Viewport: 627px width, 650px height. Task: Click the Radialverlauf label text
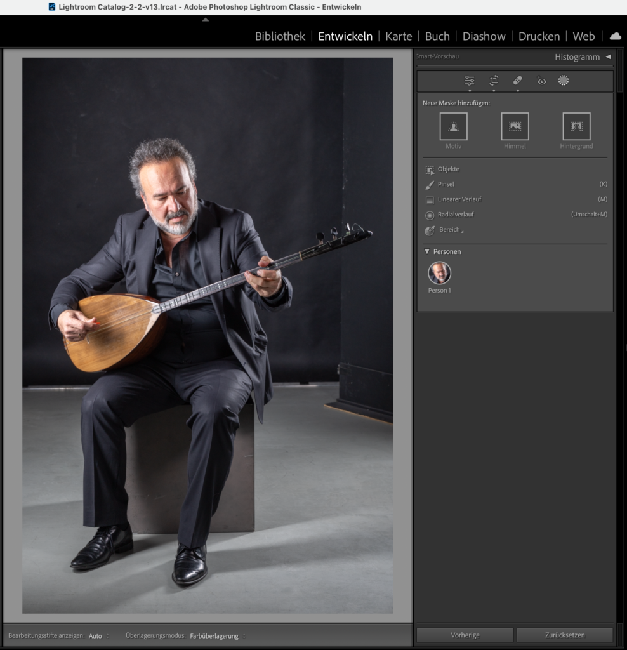456,215
